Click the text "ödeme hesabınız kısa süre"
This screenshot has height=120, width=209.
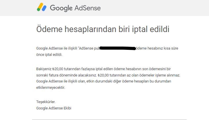pyautogui.click(x=157, y=48)
